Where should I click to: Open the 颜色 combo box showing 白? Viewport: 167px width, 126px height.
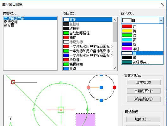click(x=142, y=20)
